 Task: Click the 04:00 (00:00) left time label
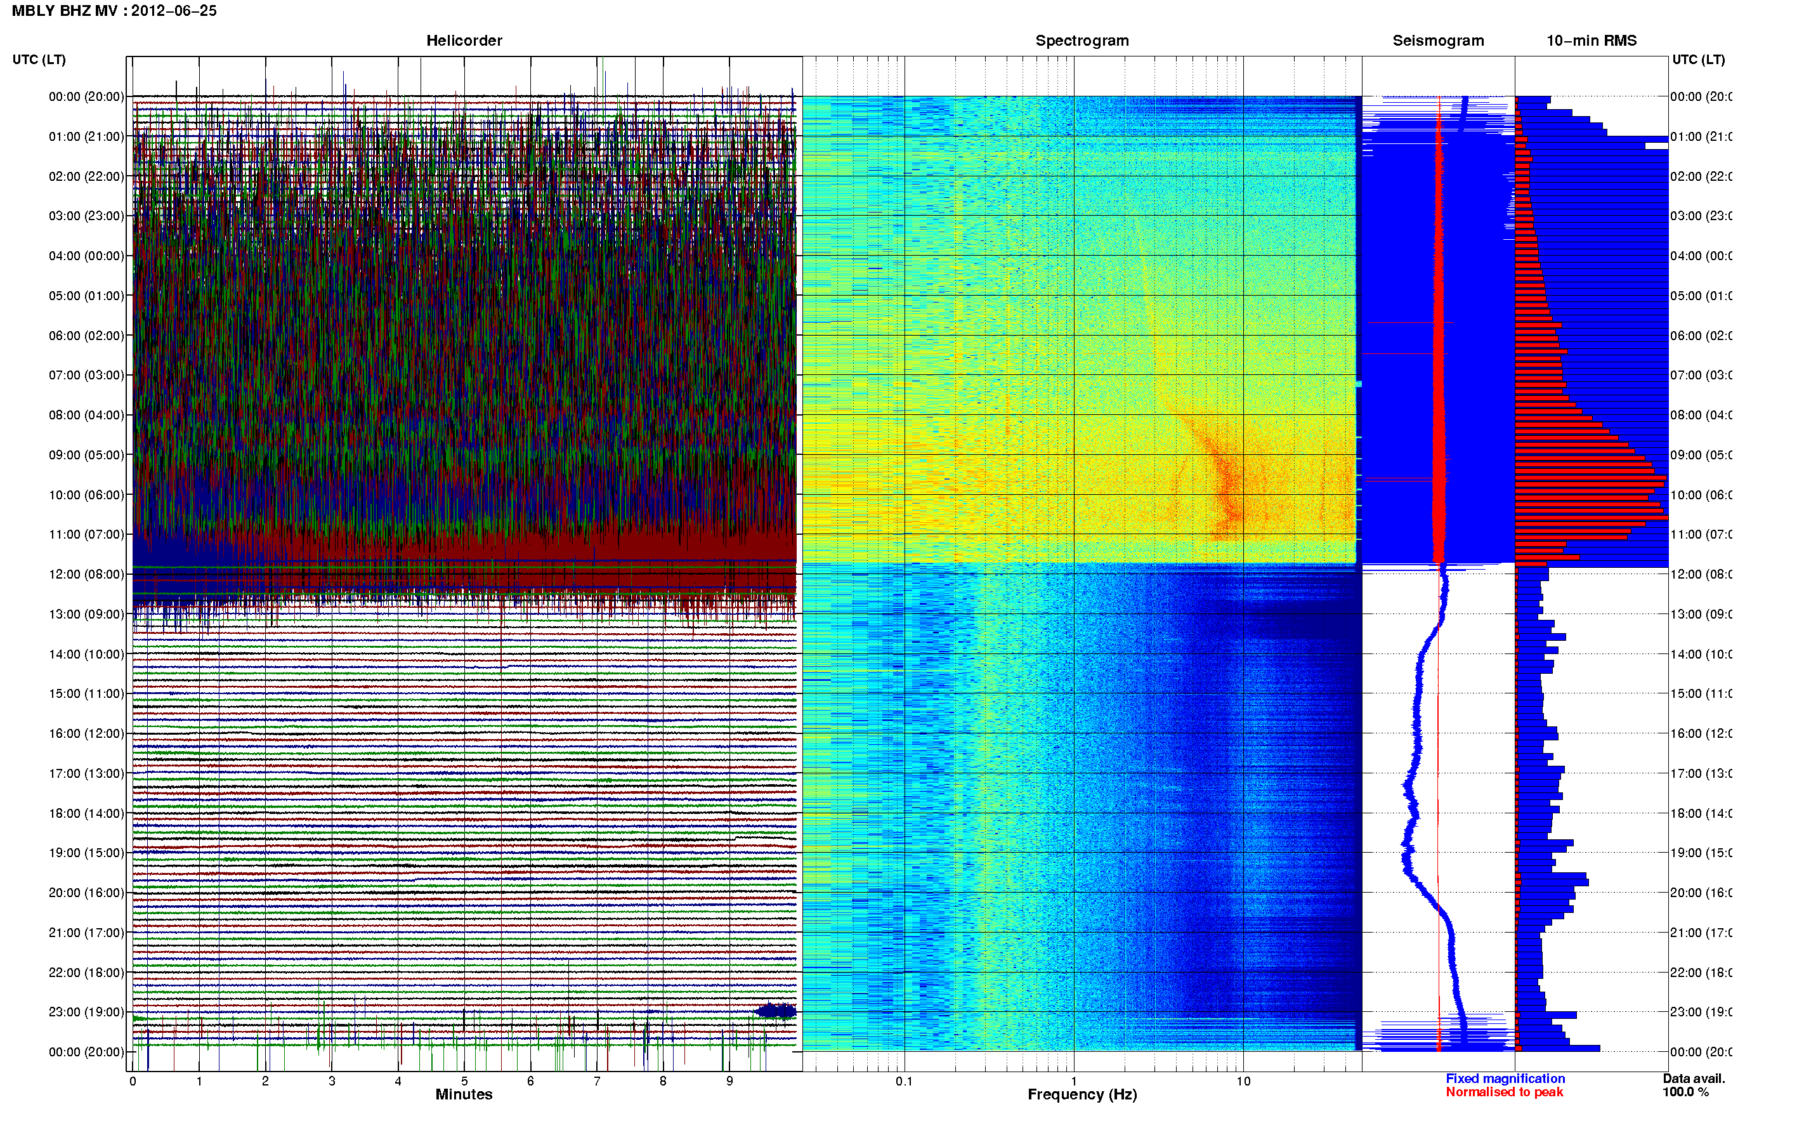[x=86, y=256]
